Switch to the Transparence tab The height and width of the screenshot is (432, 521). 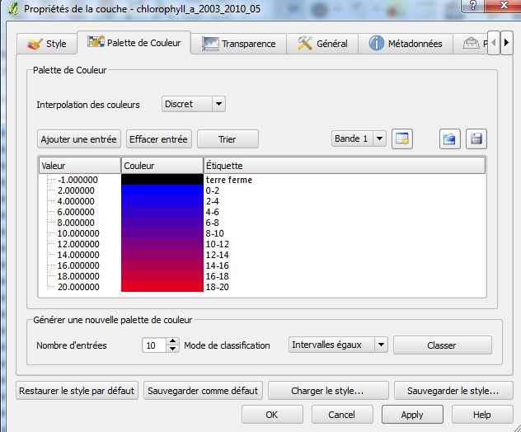(x=239, y=44)
